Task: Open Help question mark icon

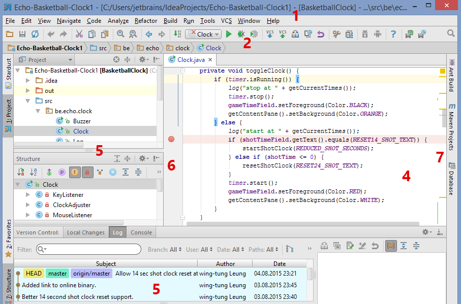Action: pyautogui.click(x=393, y=34)
